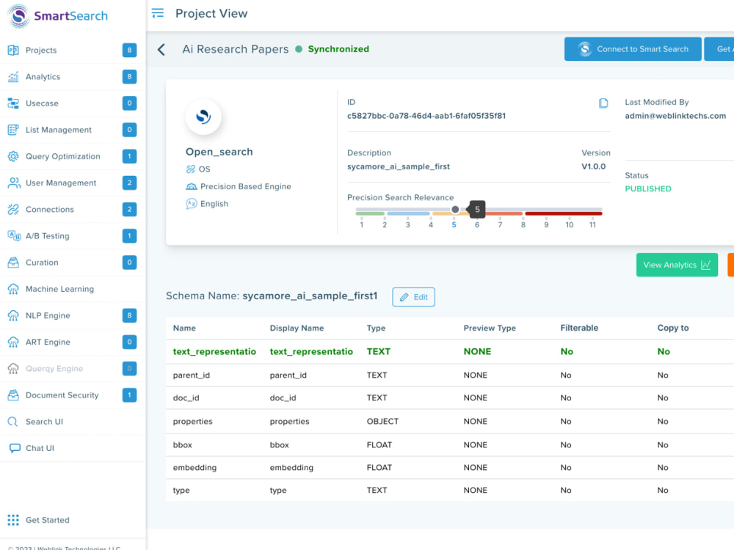Select the text_representatio row in the schema table
The width and height of the screenshot is (734, 550).
coord(214,351)
